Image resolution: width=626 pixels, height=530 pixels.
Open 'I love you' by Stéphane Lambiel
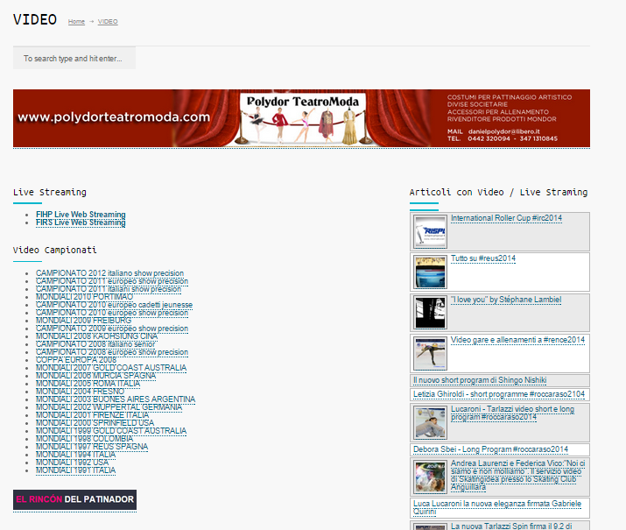[506, 300]
